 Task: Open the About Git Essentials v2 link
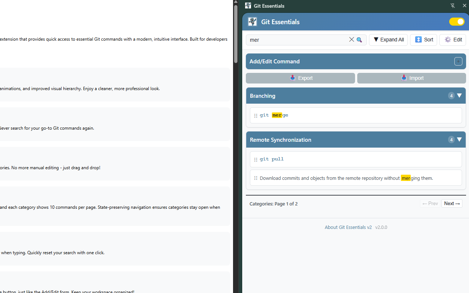pos(348,227)
